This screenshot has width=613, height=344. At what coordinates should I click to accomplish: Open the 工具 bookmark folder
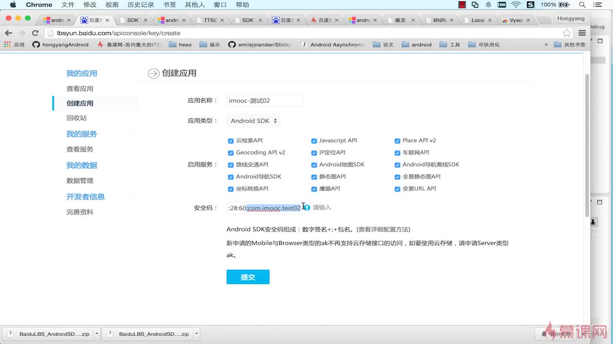[x=450, y=44]
